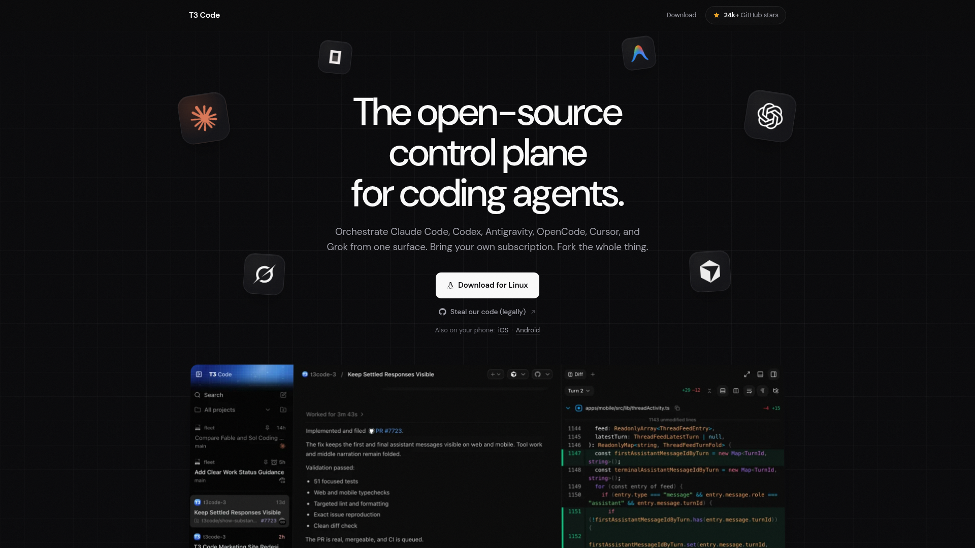Collapse the threadActivity.ts file chevron

tap(568, 408)
